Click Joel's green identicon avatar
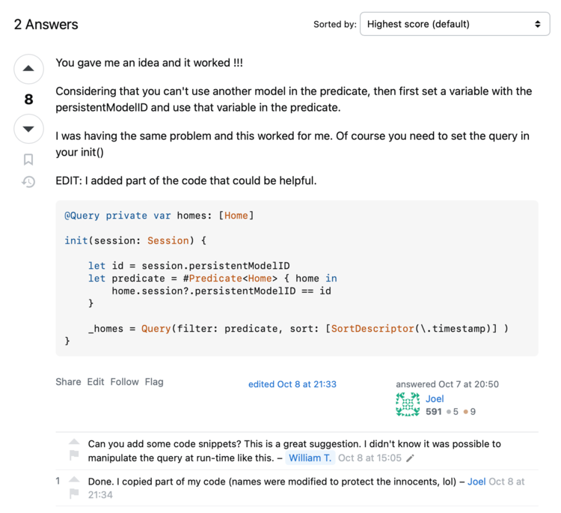The width and height of the screenshot is (561, 513). (x=408, y=404)
